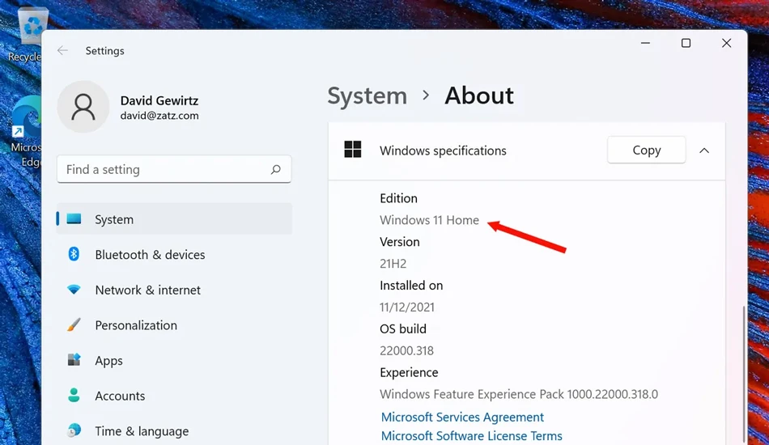Click the Apps icon in sidebar
The height and width of the screenshot is (445, 769).
click(x=74, y=360)
